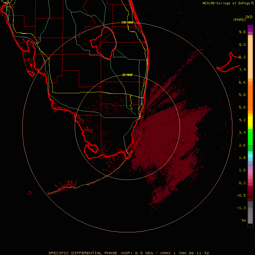This screenshot has width=255, height=255.
Task: Click the 2.6 value on color scale
Action: tap(242, 145)
